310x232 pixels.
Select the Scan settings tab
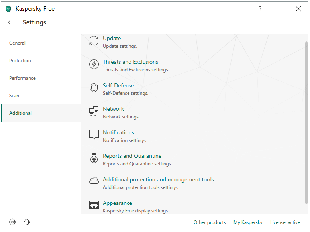(x=41, y=96)
